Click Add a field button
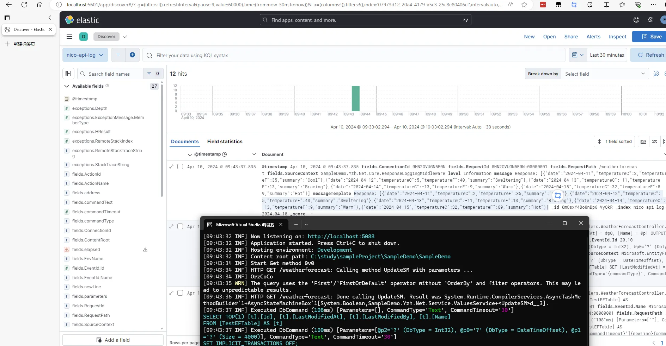The height and width of the screenshot is (346, 666). pos(113,340)
